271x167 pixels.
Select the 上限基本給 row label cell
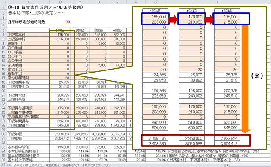pos(28,39)
